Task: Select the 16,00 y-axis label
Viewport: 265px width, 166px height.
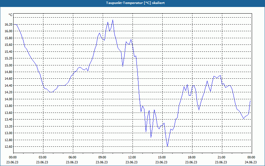Action: point(8,31)
